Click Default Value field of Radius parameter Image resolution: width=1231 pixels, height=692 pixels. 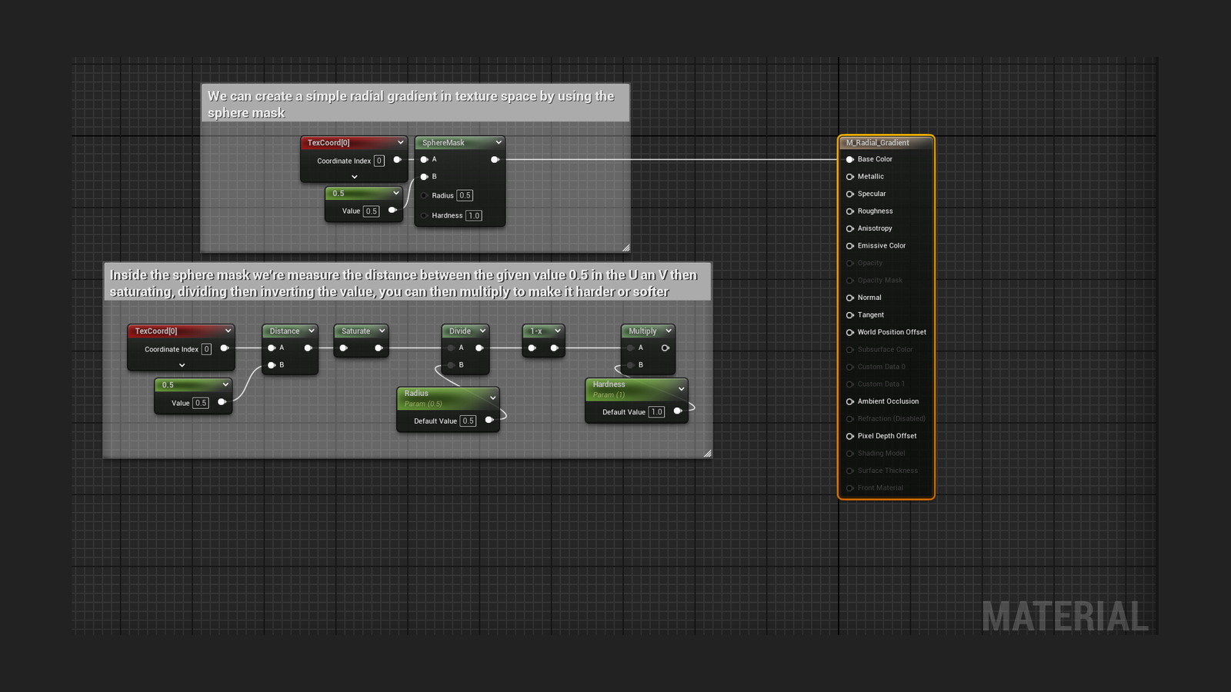pyautogui.click(x=468, y=421)
